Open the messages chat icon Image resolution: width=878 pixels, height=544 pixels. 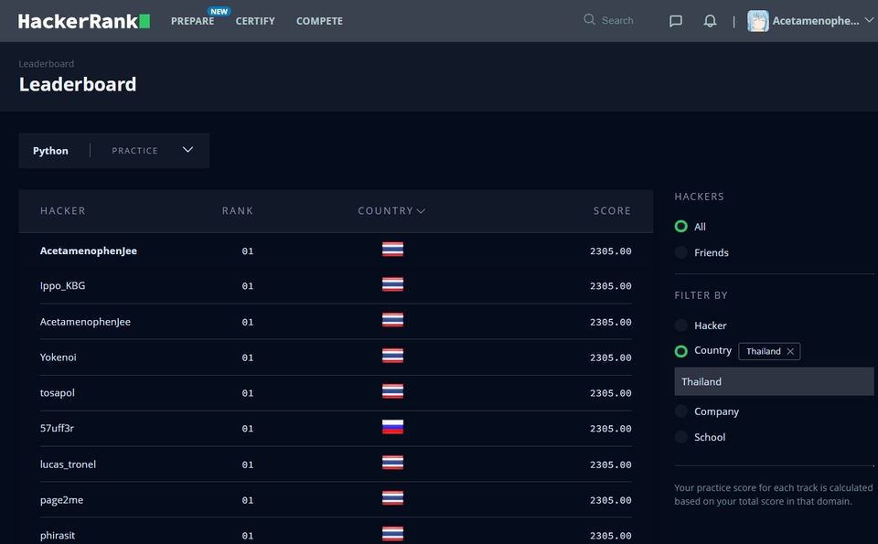click(x=676, y=21)
